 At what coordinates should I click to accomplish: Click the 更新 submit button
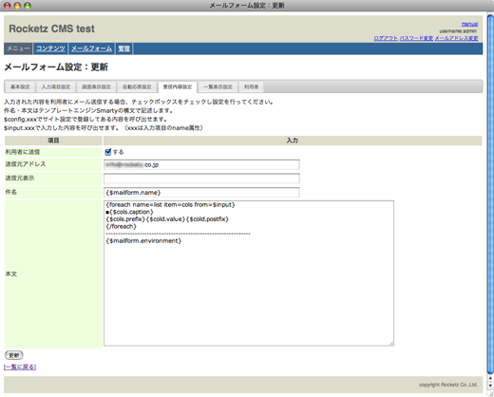point(14,355)
